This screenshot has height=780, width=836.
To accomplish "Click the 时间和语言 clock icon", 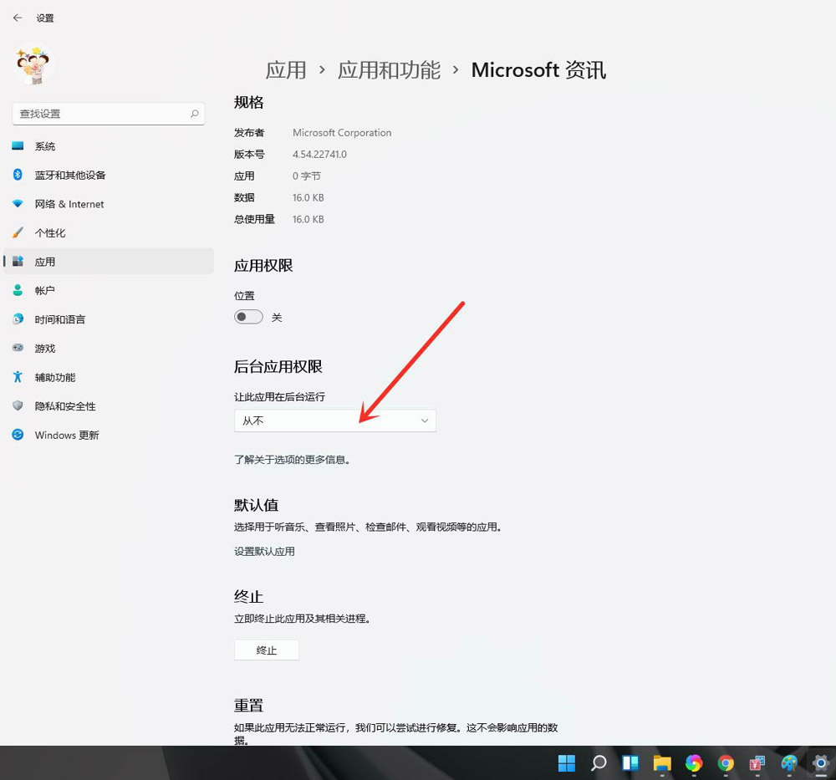I will (18, 319).
